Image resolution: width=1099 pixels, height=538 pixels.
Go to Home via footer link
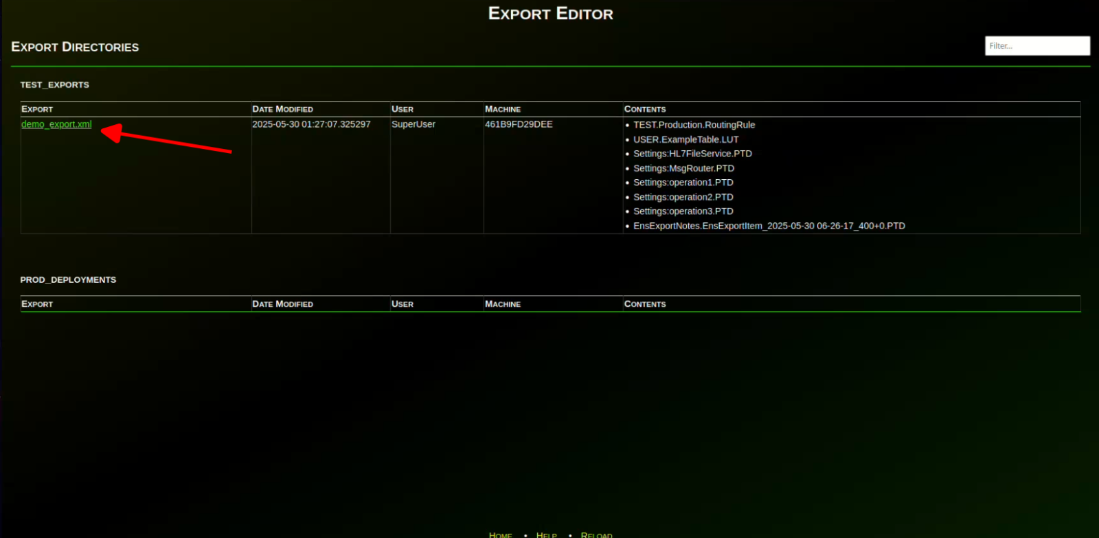(x=500, y=535)
